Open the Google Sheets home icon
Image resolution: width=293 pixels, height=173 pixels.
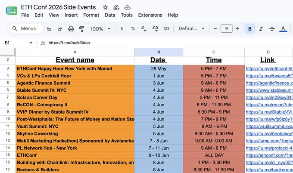click(12, 11)
